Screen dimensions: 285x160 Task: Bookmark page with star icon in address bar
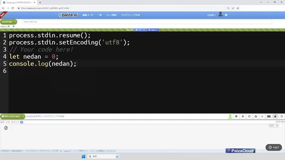pyautogui.click(x=238, y=8)
